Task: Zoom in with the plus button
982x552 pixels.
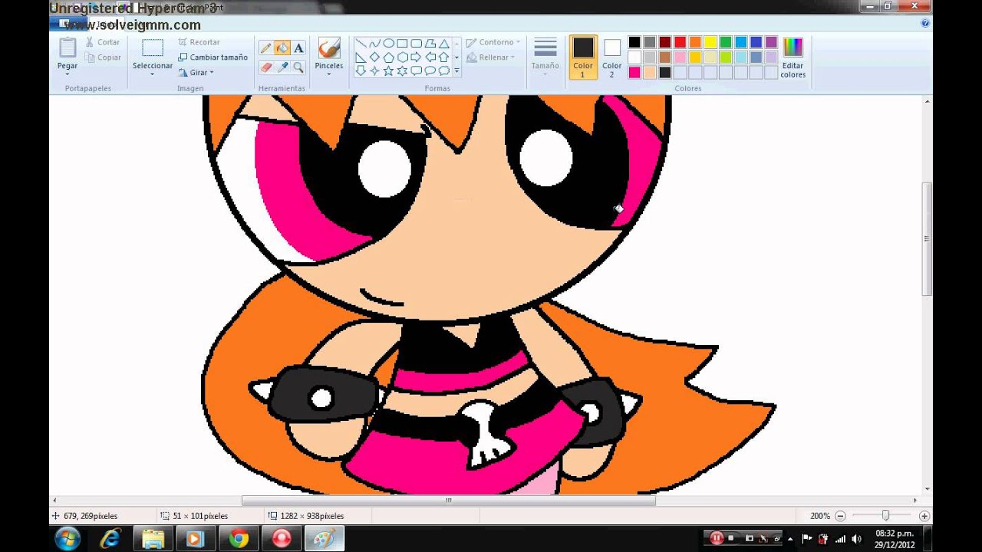Action: (x=924, y=516)
